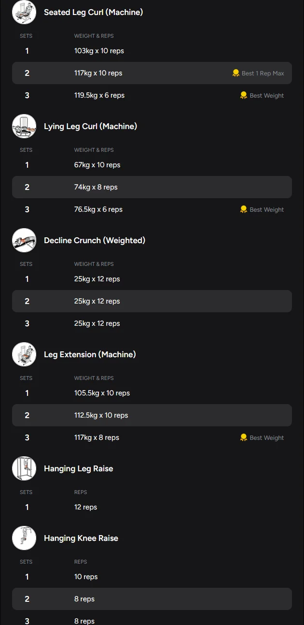Tap the Decline Crunch exercise image

tap(24, 240)
